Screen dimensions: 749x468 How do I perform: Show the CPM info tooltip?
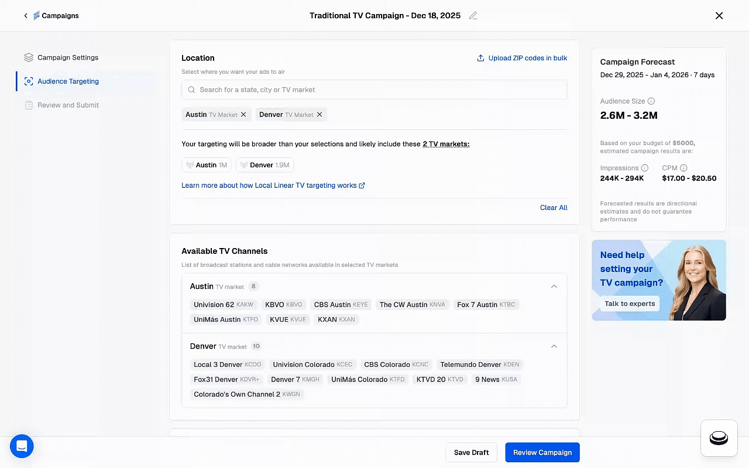[683, 168]
